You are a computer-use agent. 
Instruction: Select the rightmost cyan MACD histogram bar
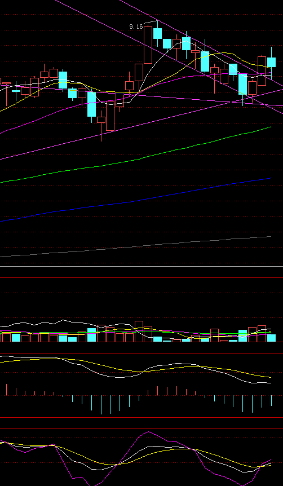[x=271, y=401]
